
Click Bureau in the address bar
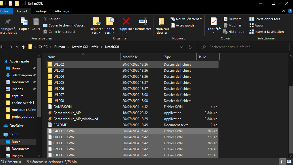tap(60, 47)
